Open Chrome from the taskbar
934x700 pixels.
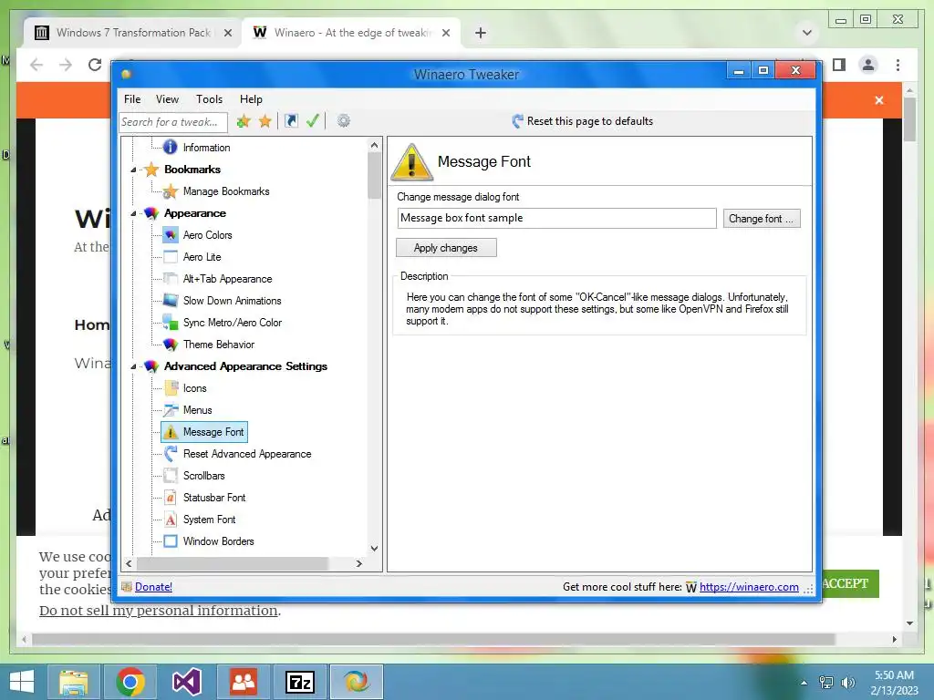[x=130, y=682]
